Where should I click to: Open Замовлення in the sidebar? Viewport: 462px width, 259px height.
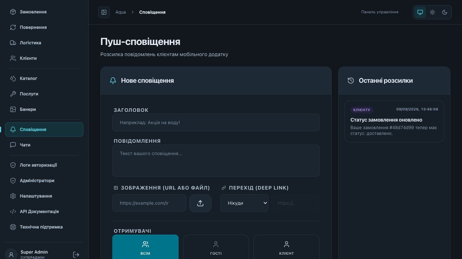(x=44, y=12)
